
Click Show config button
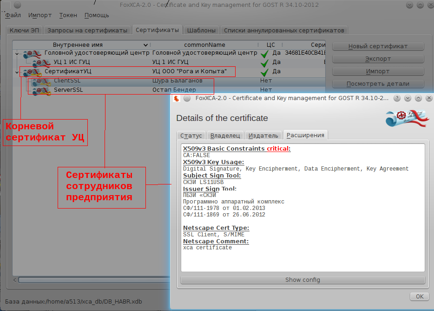point(302,280)
